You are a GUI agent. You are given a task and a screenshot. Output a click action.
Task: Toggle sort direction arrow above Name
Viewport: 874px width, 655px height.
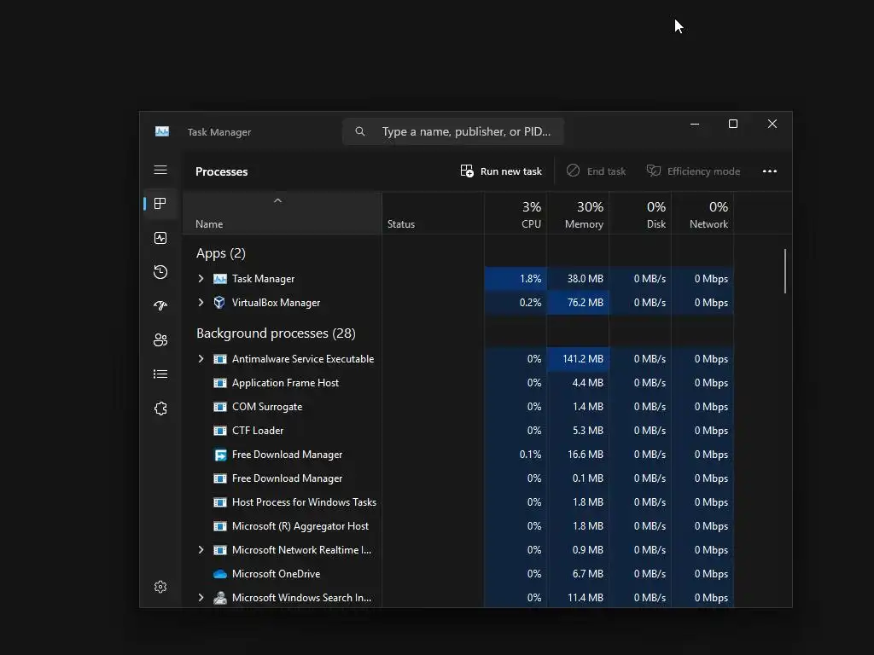tap(277, 200)
